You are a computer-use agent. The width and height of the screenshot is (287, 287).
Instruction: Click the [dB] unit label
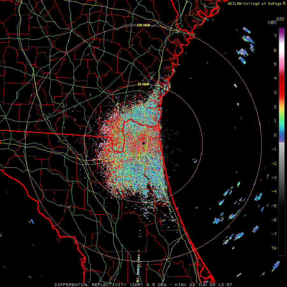272,22
